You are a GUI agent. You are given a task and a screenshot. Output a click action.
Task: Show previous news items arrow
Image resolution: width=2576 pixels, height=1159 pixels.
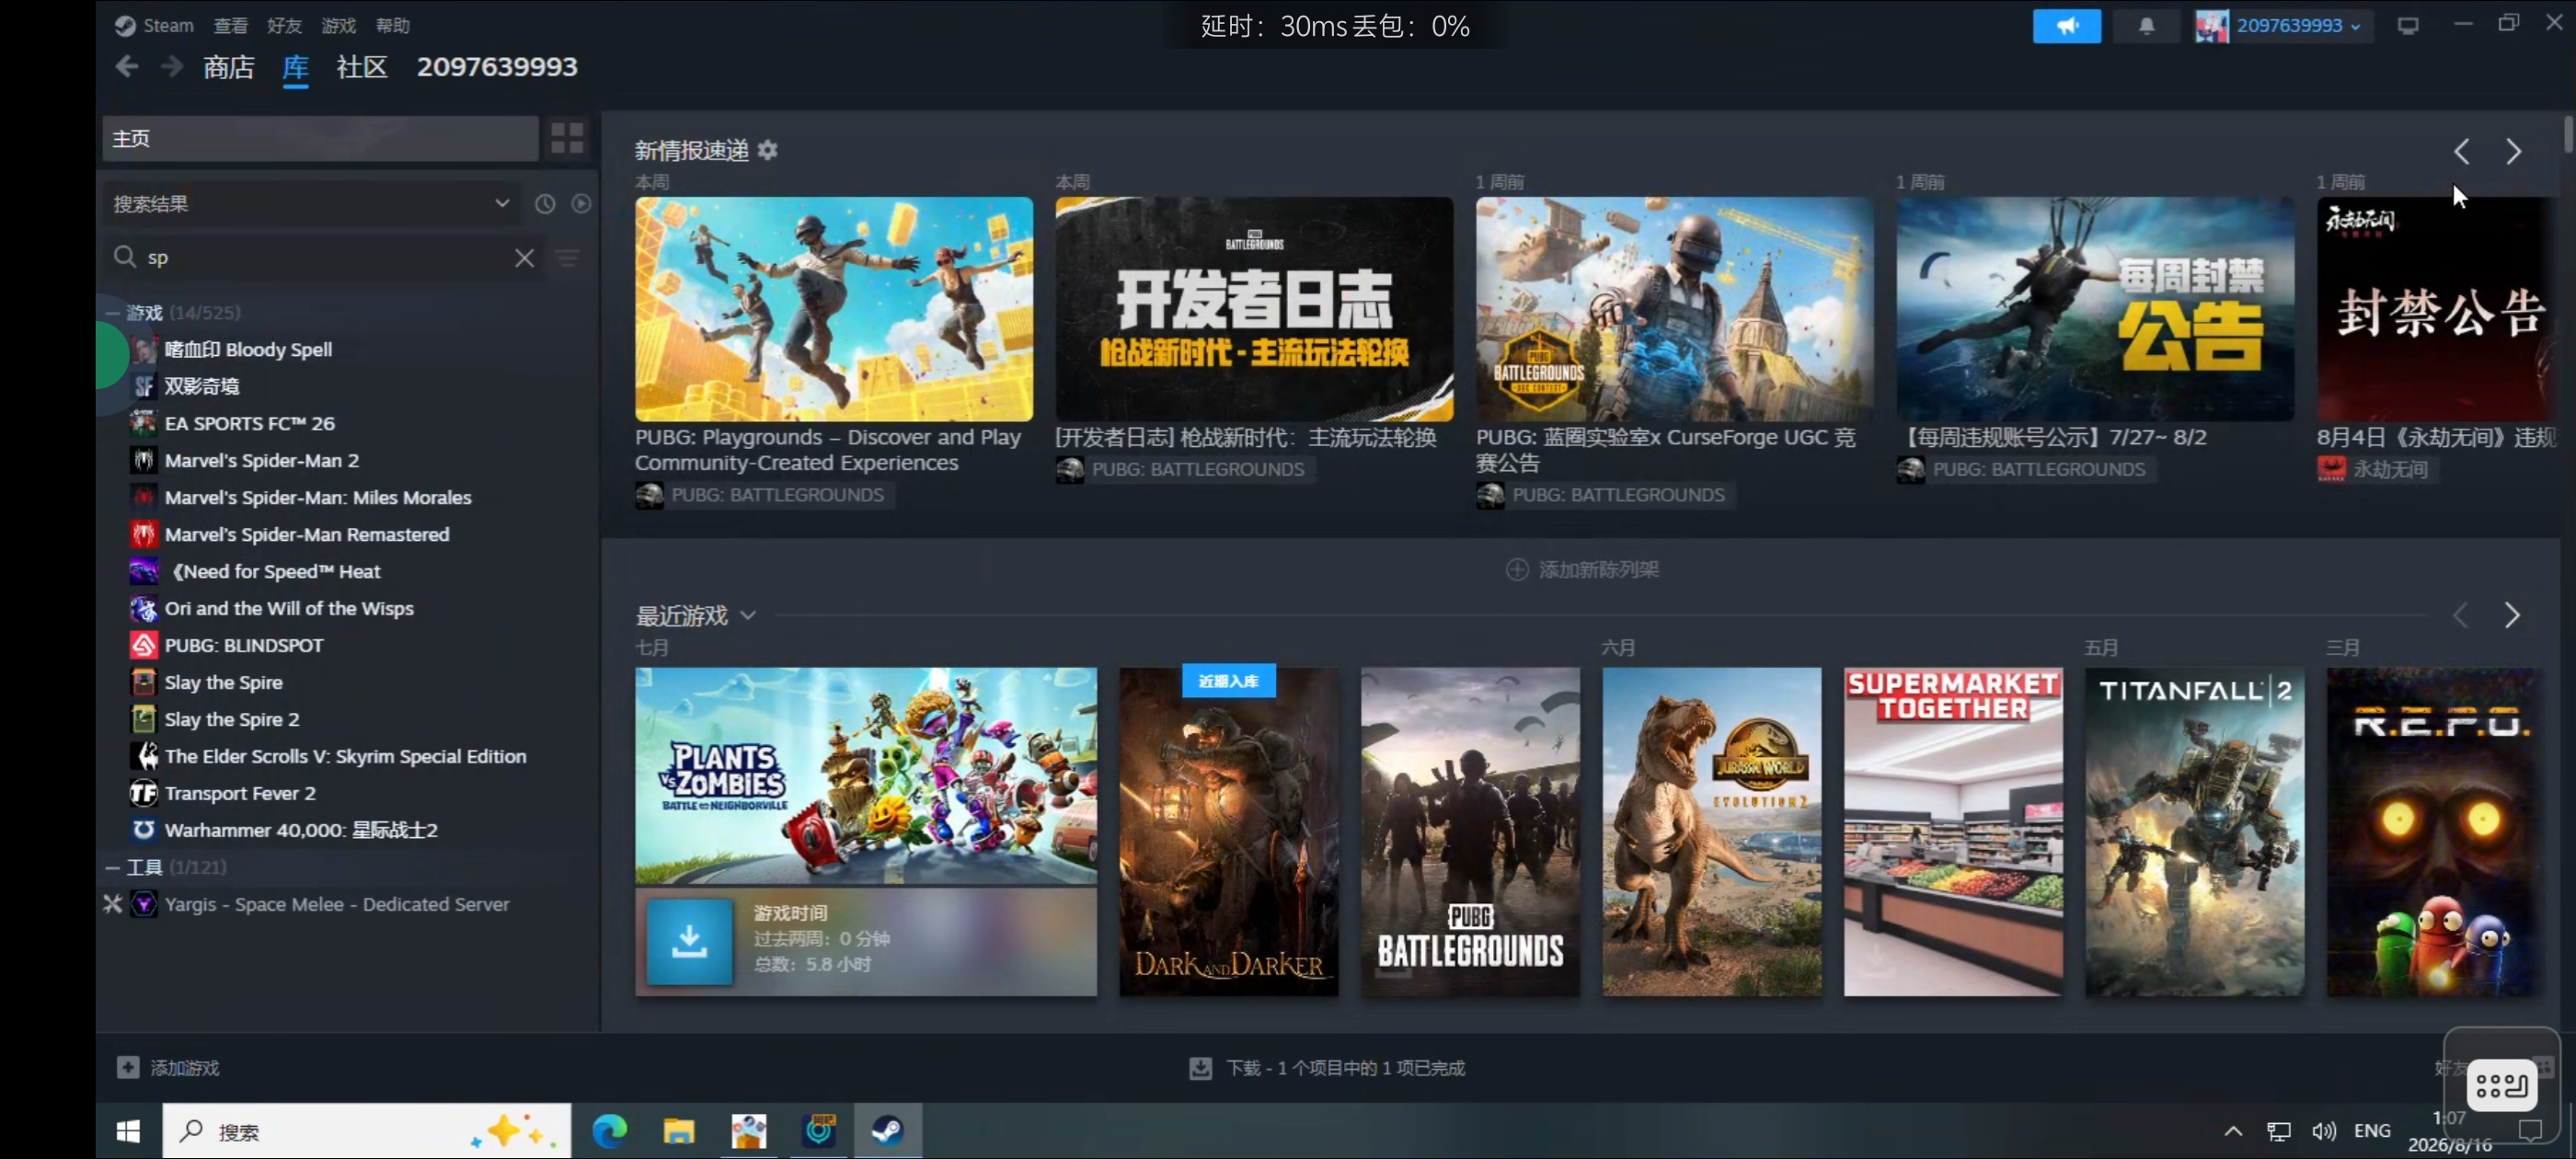pyautogui.click(x=2461, y=152)
